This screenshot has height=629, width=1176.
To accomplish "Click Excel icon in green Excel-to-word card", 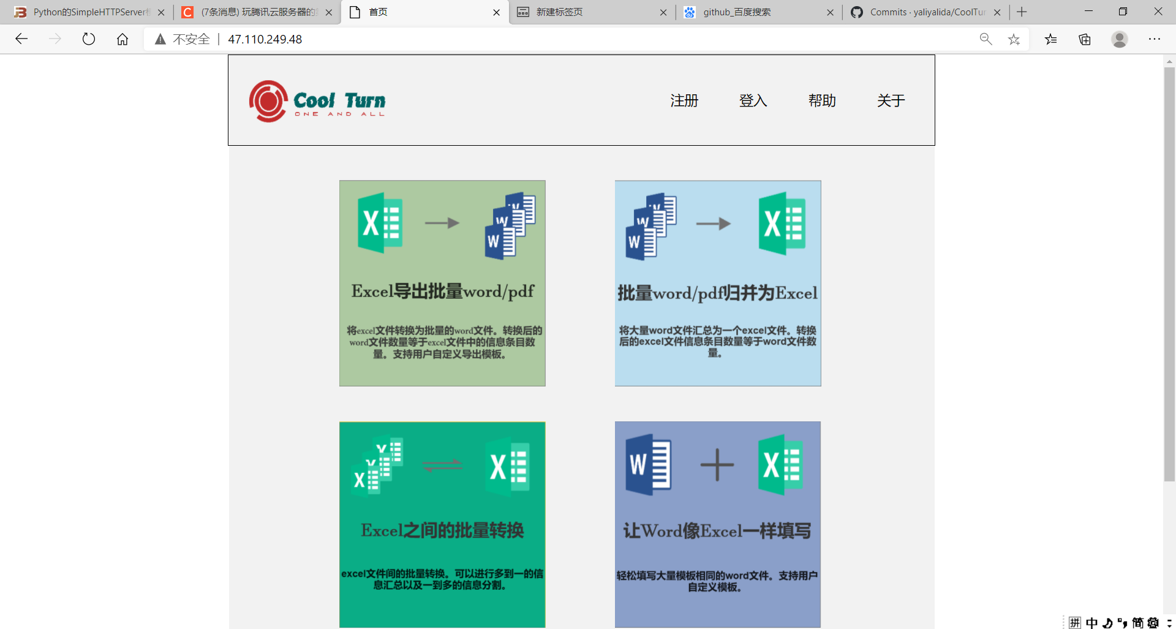I will point(380,223).
